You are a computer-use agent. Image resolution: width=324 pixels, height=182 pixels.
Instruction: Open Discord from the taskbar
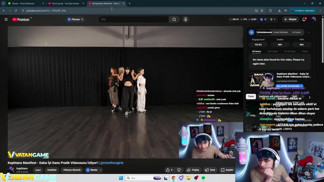(181, 178)
